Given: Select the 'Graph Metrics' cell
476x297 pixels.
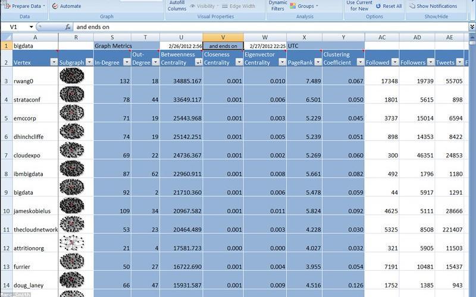Looking at the screenshot, I should click(x=112, y=46).
